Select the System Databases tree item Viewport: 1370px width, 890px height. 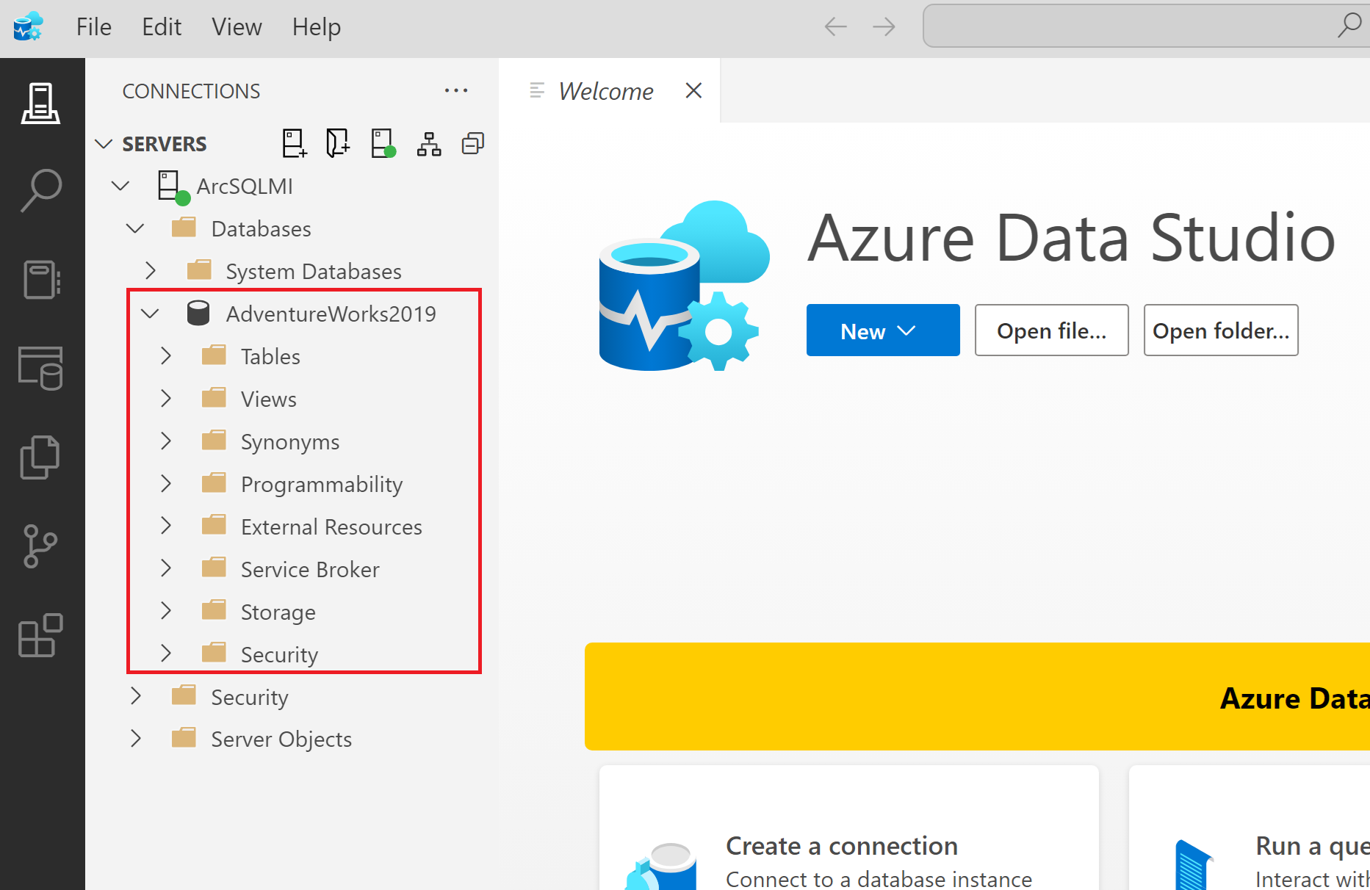point(314,272)
